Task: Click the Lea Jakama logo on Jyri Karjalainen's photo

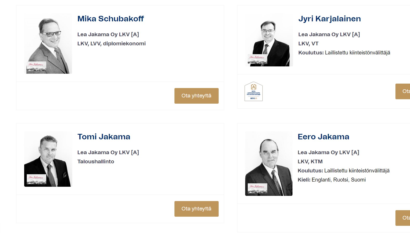Action: point(257,59)
